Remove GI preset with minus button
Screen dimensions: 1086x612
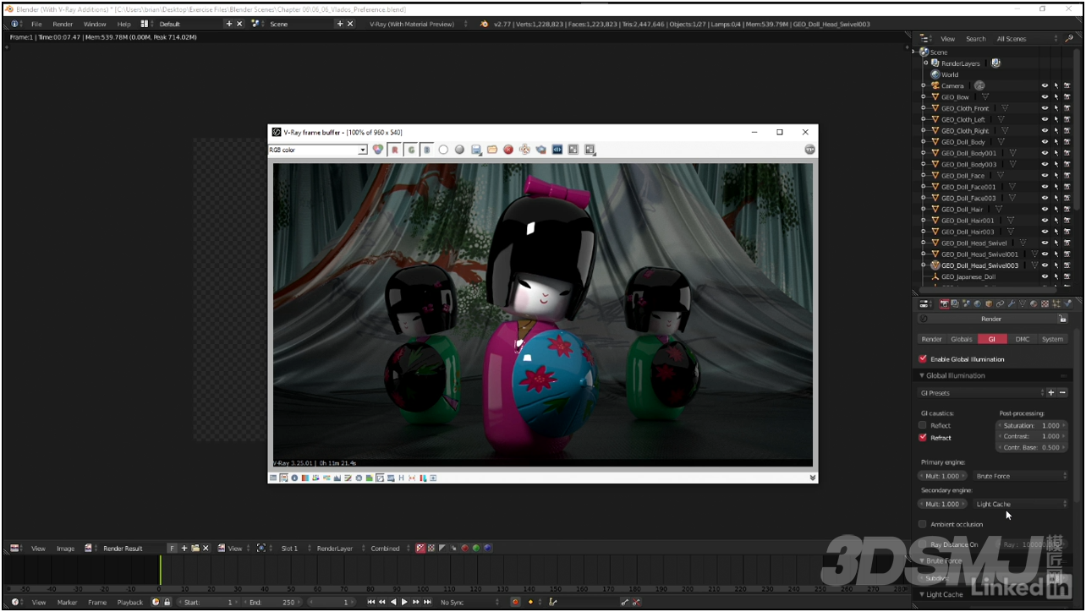pos(1062,393)
